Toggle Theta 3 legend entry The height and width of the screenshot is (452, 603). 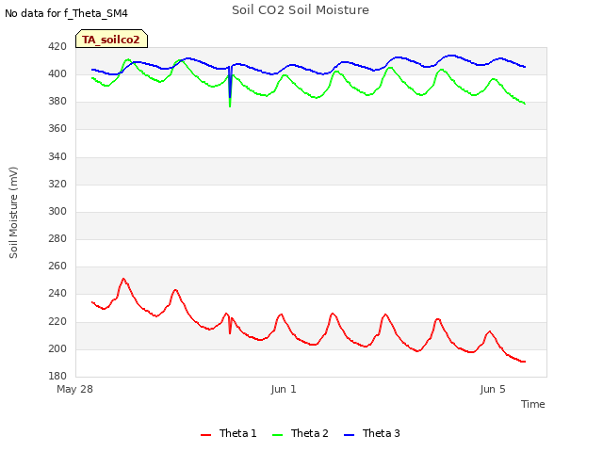372,433
